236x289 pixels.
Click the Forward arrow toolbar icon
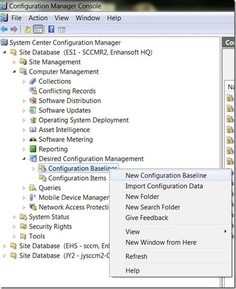coord(14,29)
